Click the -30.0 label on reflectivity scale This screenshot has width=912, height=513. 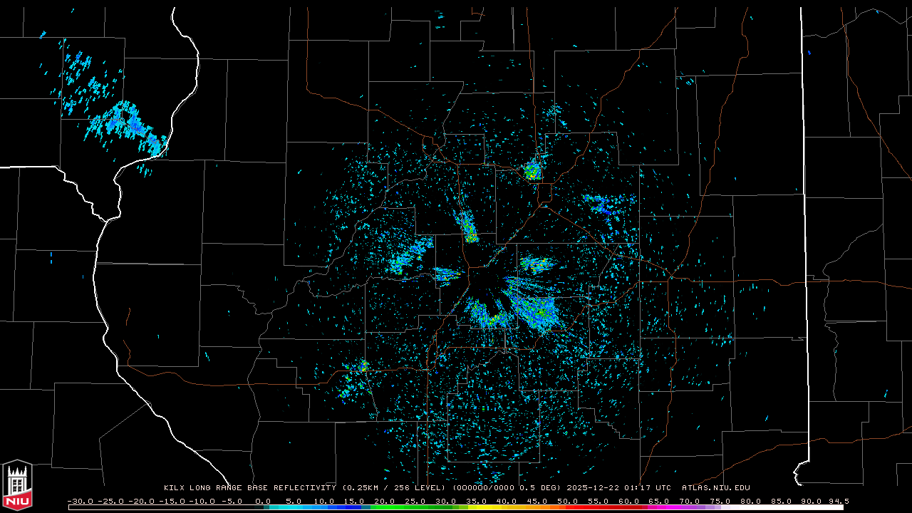coord(81,501)
